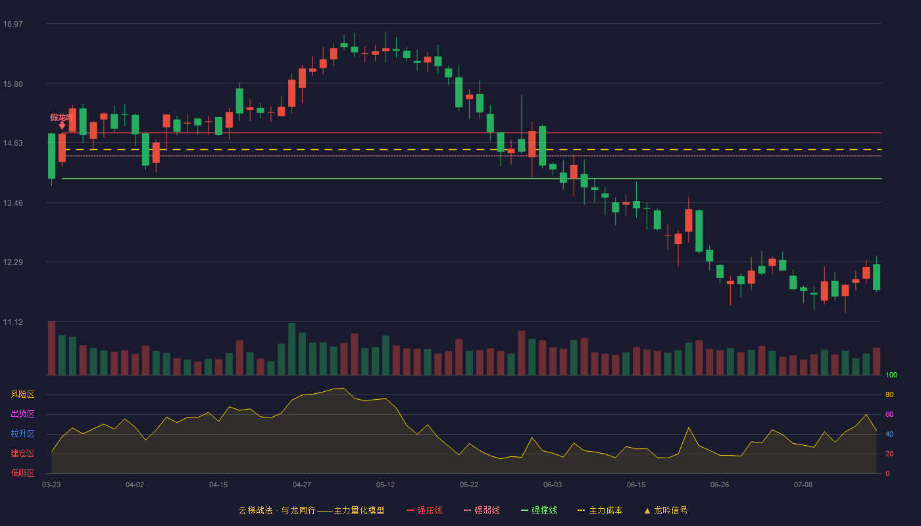Click the 06-26 date label

click(720, 485)
